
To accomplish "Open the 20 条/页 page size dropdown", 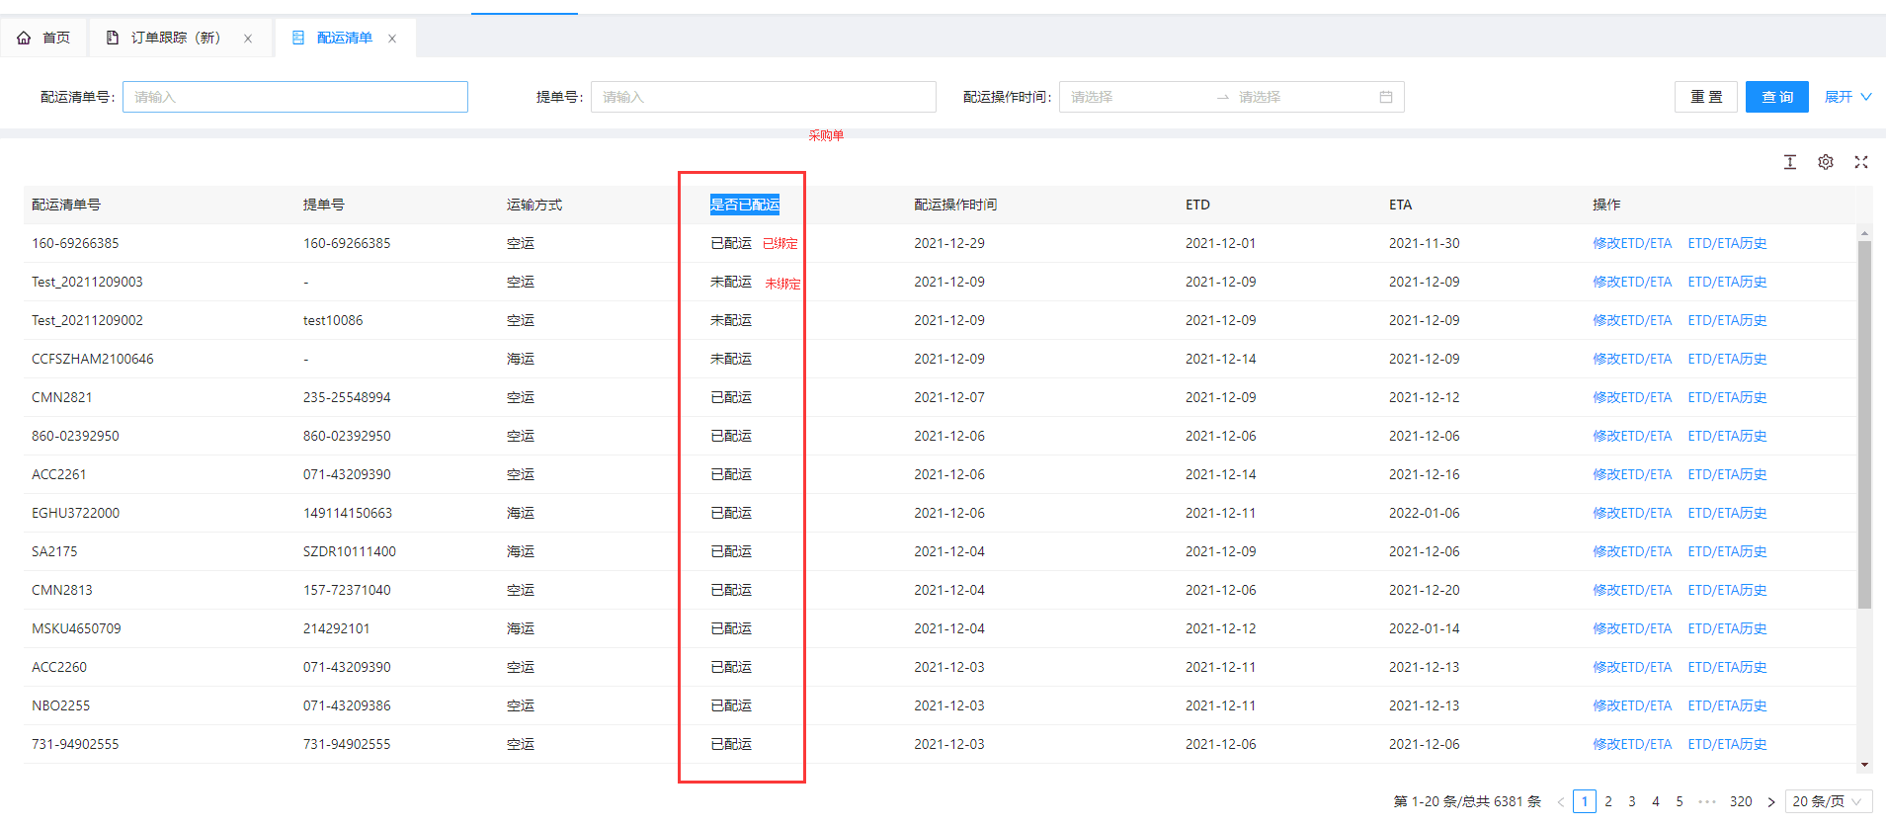I will pos(1828,801).
